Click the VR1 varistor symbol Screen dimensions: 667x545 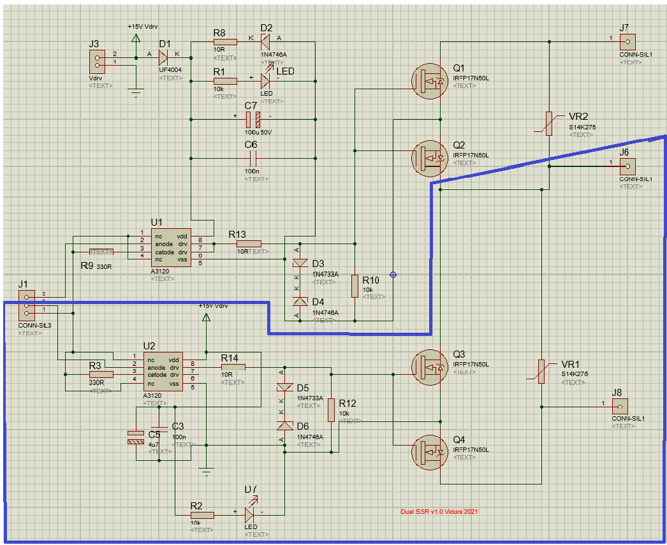541,370
